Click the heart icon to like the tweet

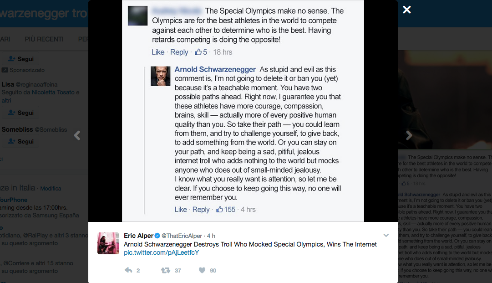201,270
